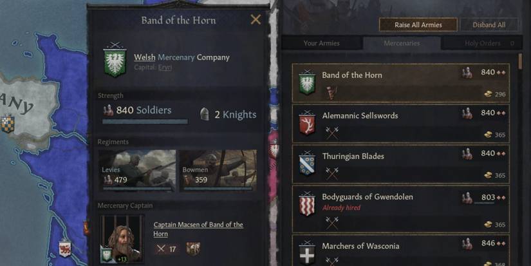Switch to the Your Armies tab

click(321, 44)
